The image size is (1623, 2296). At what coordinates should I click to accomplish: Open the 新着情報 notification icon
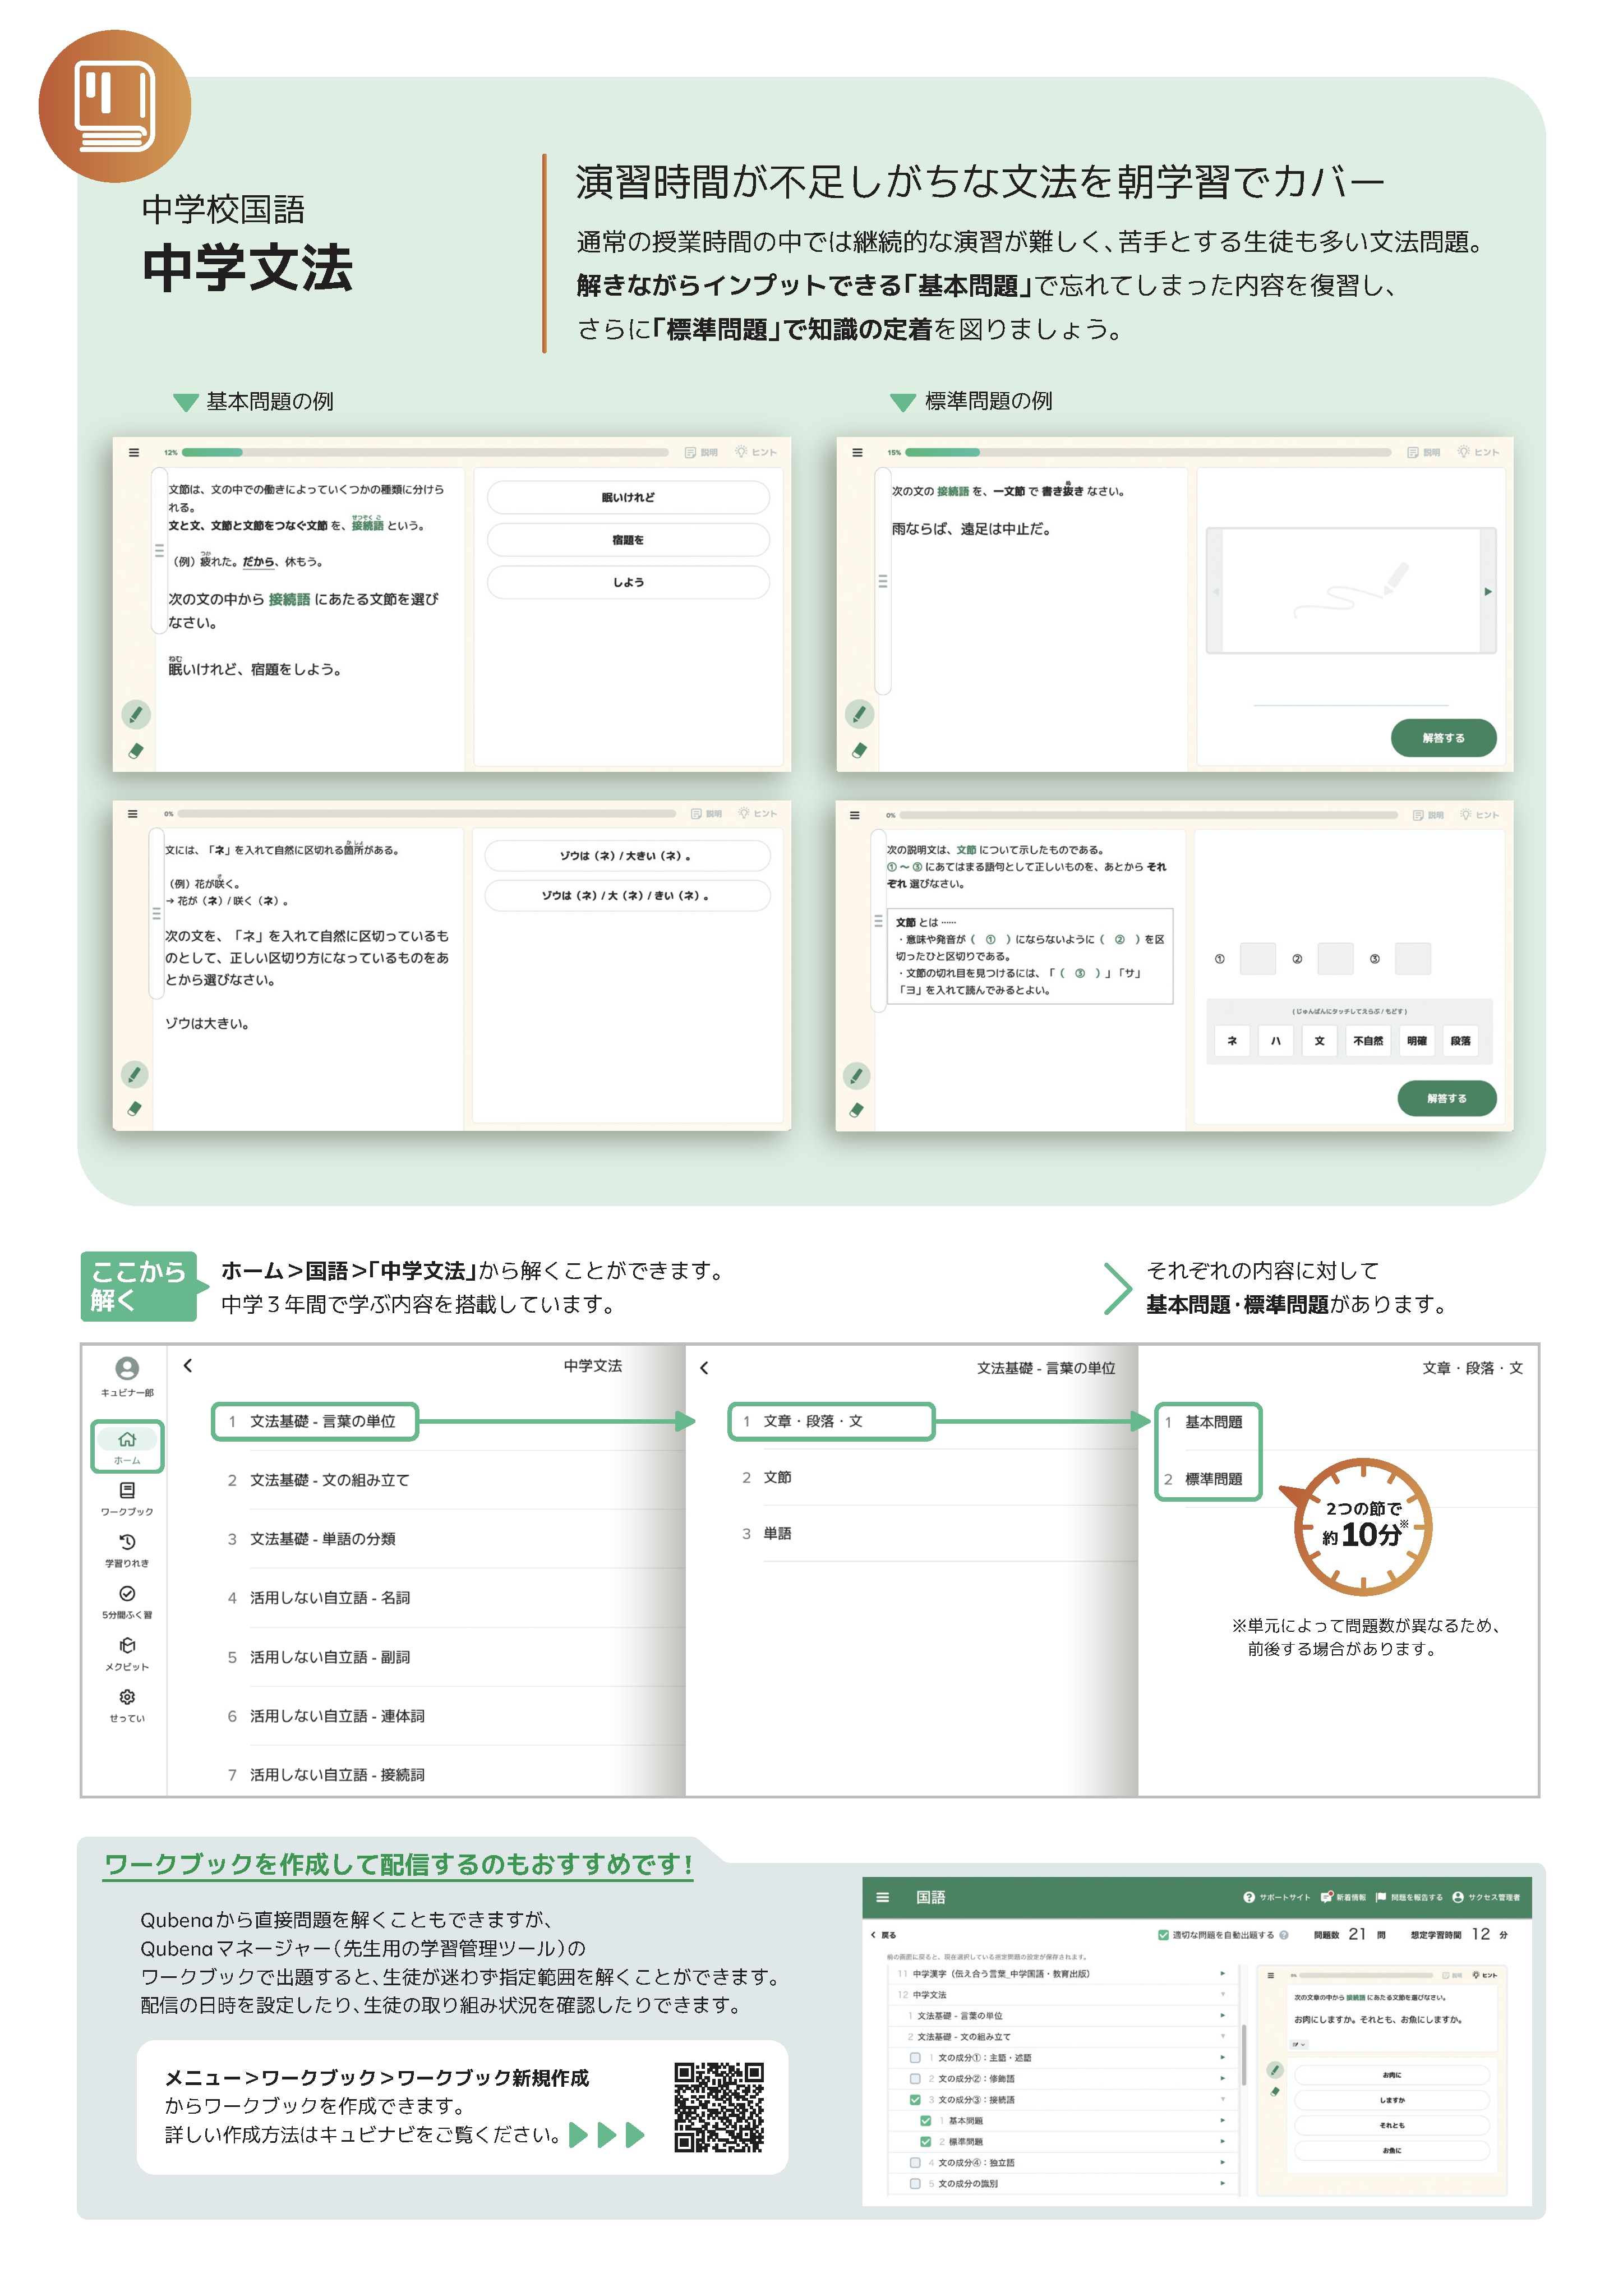tap(1327, 1897)
